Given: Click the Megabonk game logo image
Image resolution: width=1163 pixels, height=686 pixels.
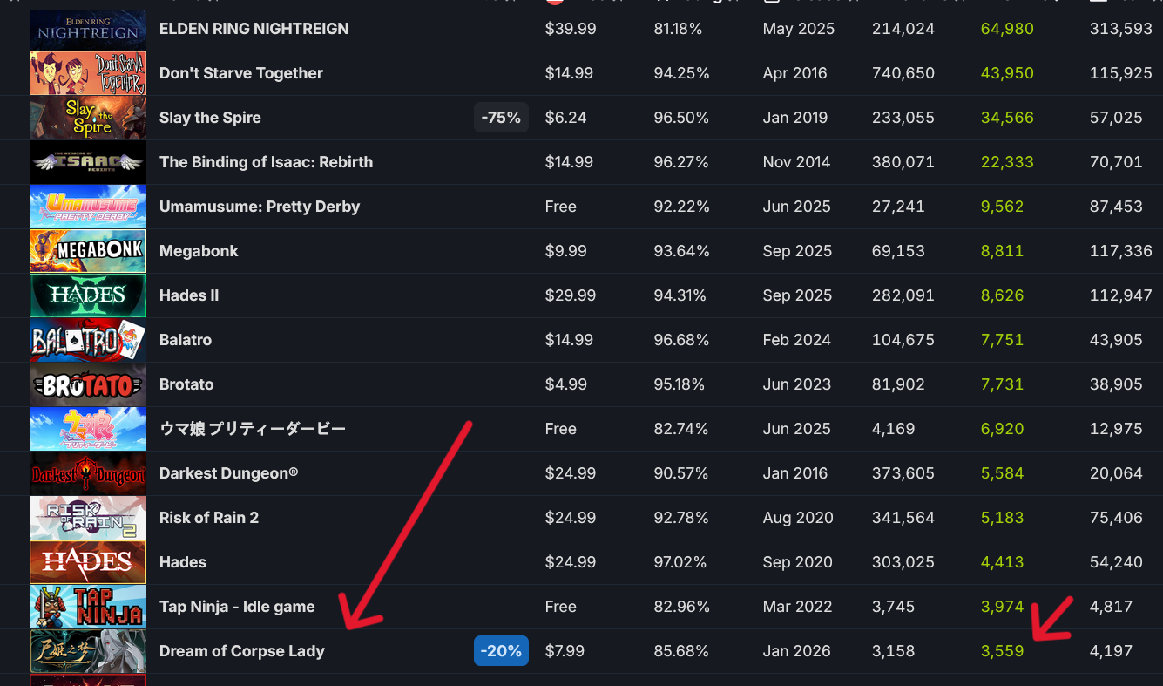Looking at the screenshot, I should 87,251.
